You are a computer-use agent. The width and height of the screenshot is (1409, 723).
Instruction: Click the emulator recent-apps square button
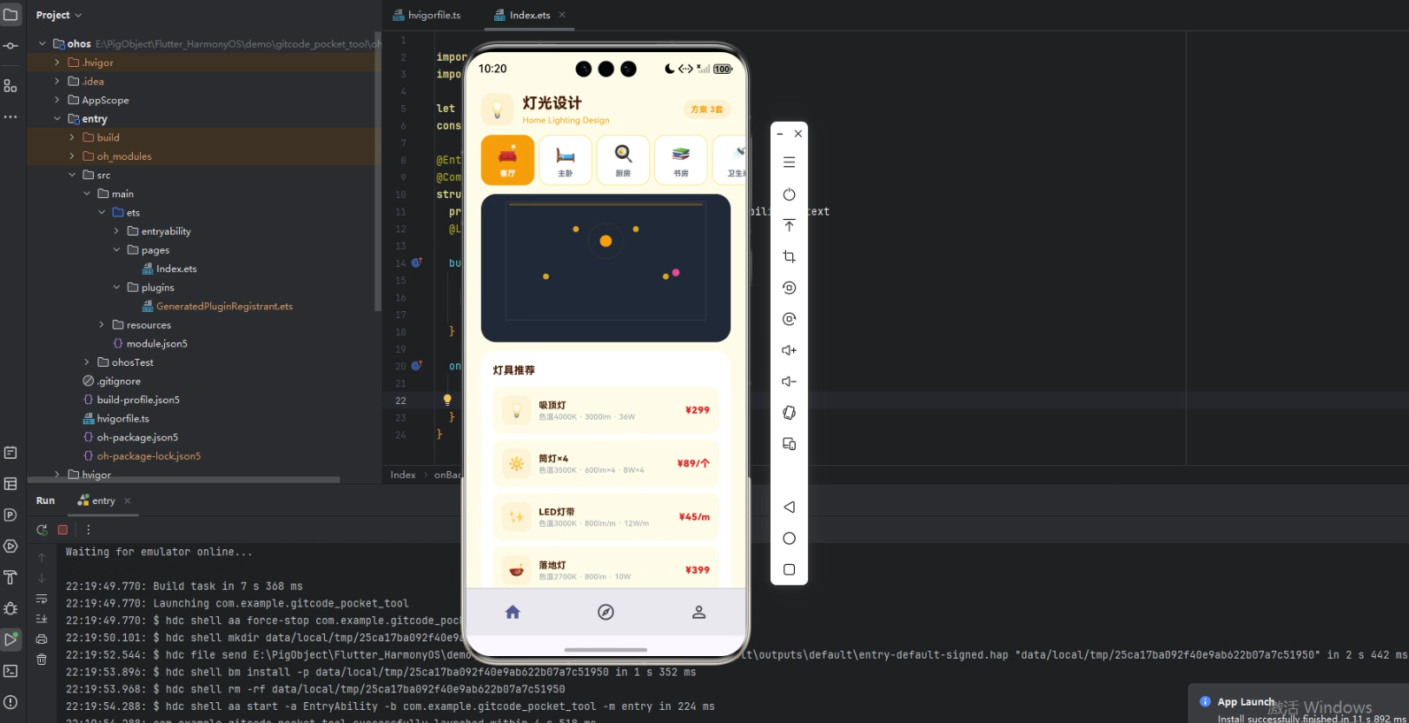coord(789,569)
